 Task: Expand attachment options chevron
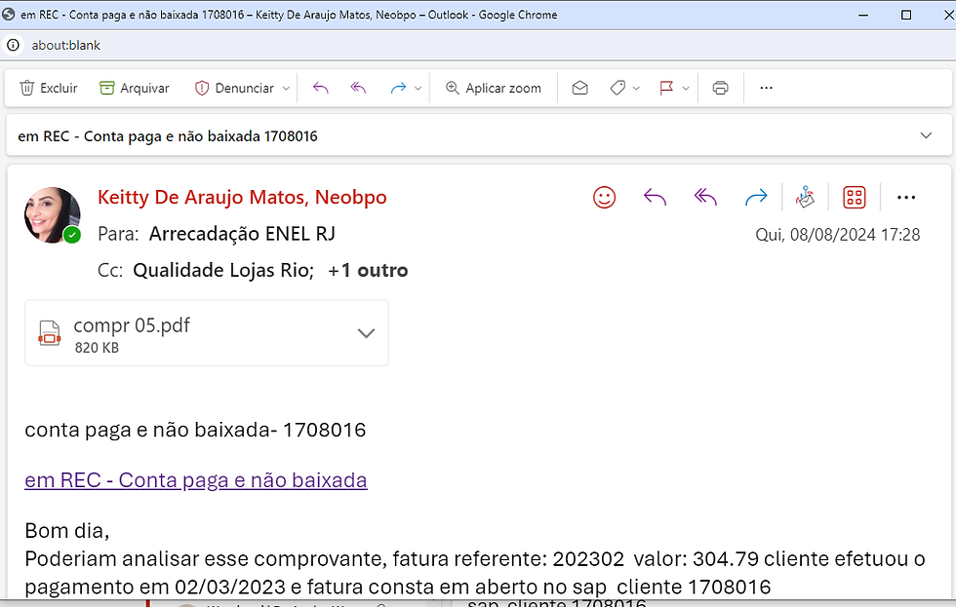point(366,333)
